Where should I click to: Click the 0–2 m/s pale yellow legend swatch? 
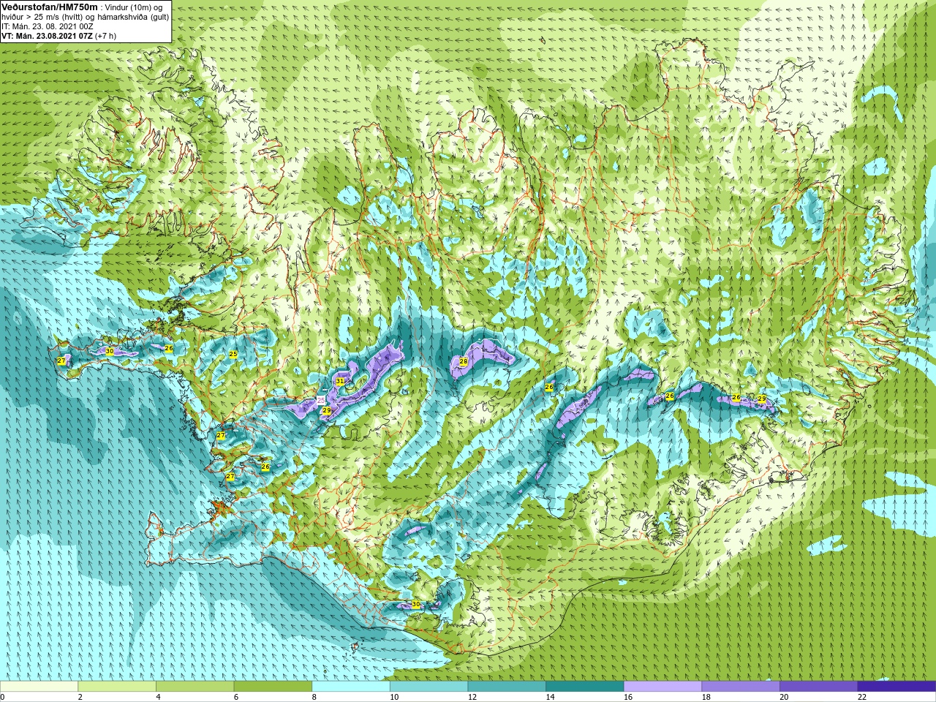pos(39,687)
